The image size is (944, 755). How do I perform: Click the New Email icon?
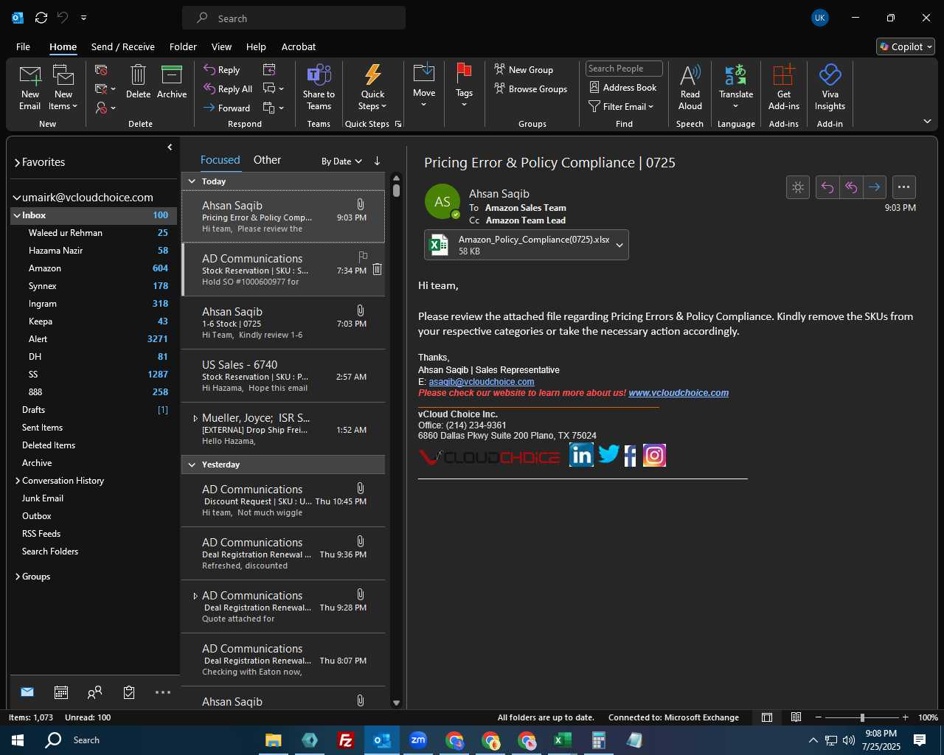30,74
